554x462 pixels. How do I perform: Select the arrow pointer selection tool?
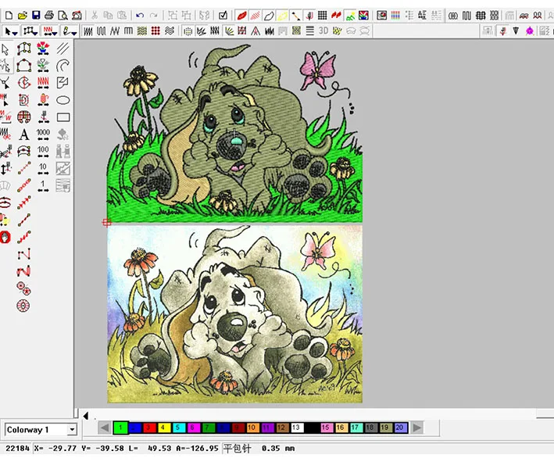tap(5, 48)
